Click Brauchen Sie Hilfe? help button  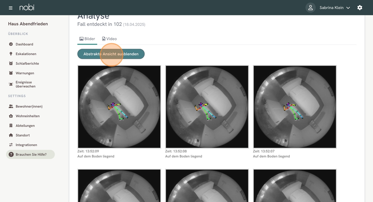coord(31,154)
